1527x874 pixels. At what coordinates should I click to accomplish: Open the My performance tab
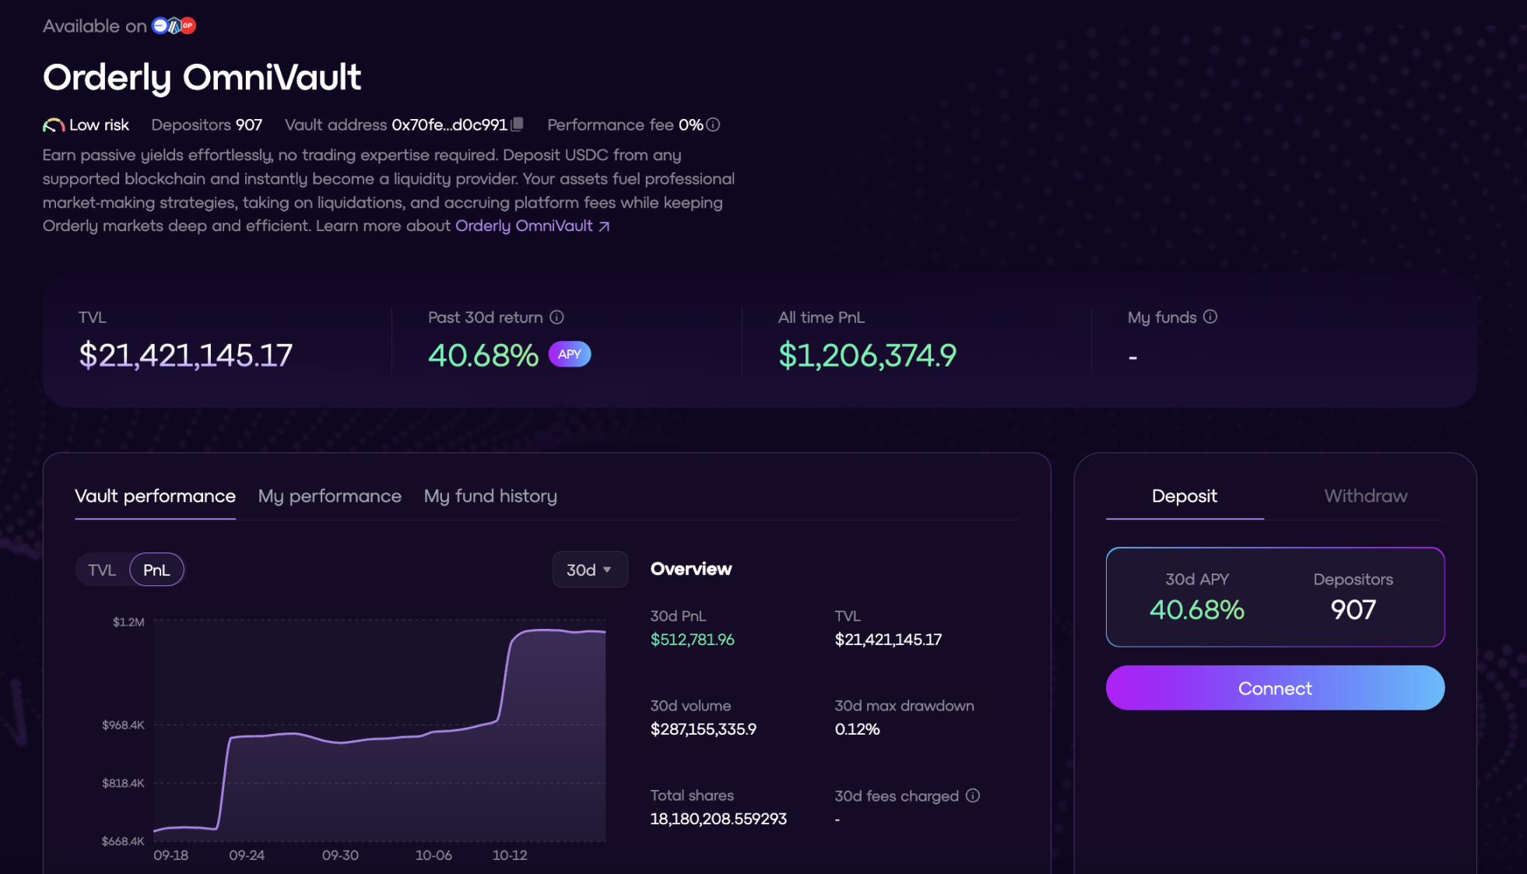(329, 497)
